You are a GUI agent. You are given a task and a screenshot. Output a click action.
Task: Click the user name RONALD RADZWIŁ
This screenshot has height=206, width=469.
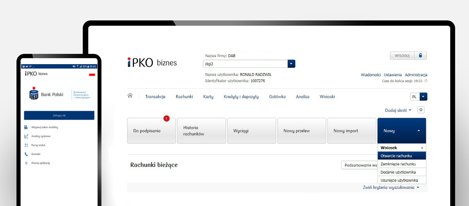(x=256, y=74)
